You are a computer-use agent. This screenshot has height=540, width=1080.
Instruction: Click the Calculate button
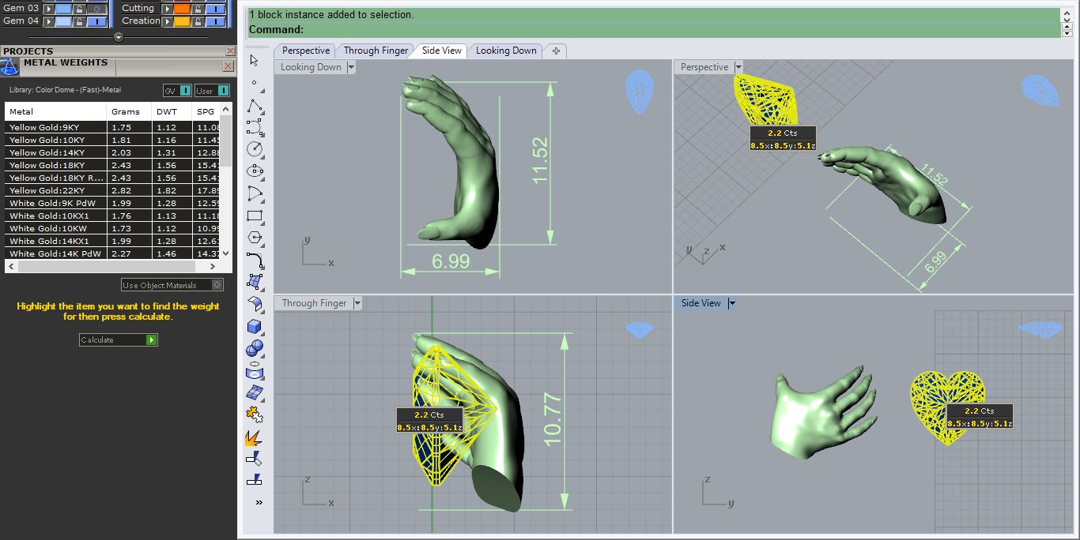pyautogui.click(x=119, y=339)
